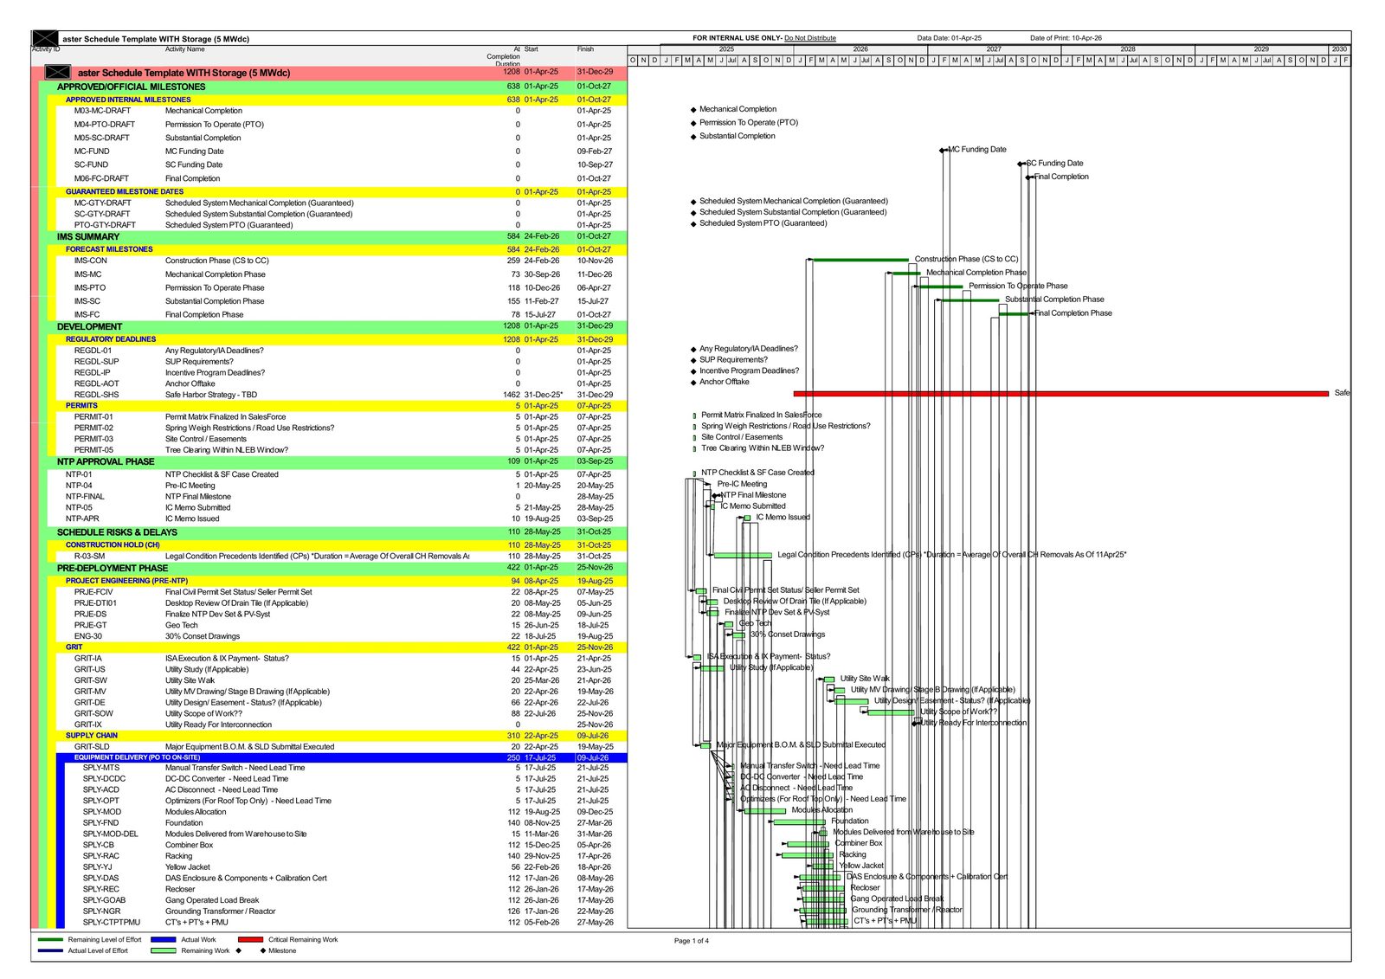Click the company logo in the title bar
1385x979 pixels.
point(43,38)
